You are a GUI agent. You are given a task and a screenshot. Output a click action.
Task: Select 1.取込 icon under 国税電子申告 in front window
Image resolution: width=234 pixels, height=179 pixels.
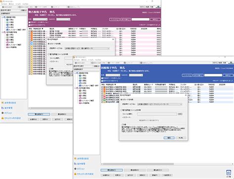coord(80,76)
